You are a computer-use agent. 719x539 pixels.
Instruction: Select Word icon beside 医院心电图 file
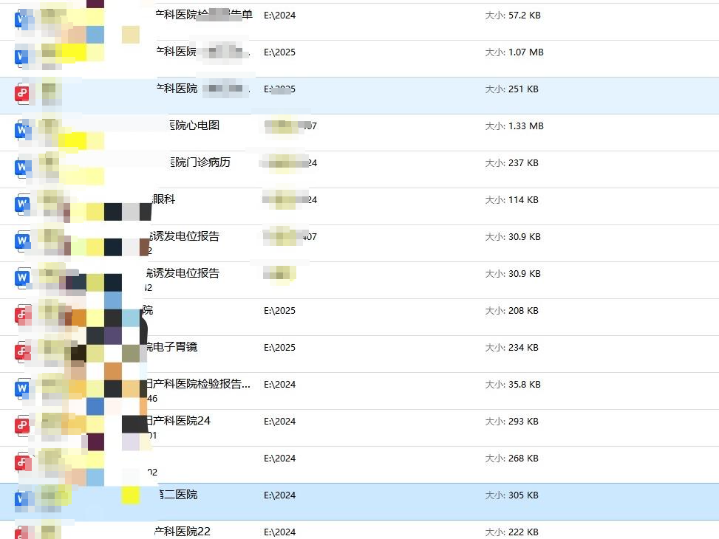click(x=21, y=131)
